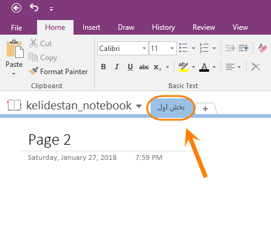The height and width of the screenshot is (248, 271).
Task: Open the font size dropdown arrow
Action: coord(172,49)
